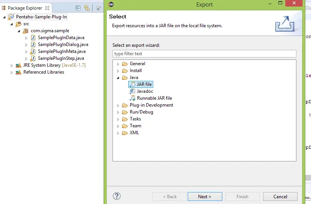The width and height of the screenshot is (311, 204).
Task: Click the Link with Editor icon
Action: (x=87, y=8)
